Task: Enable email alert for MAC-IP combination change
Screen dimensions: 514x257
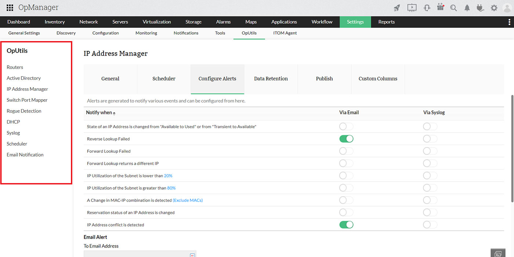Action: tap(346, 200)
